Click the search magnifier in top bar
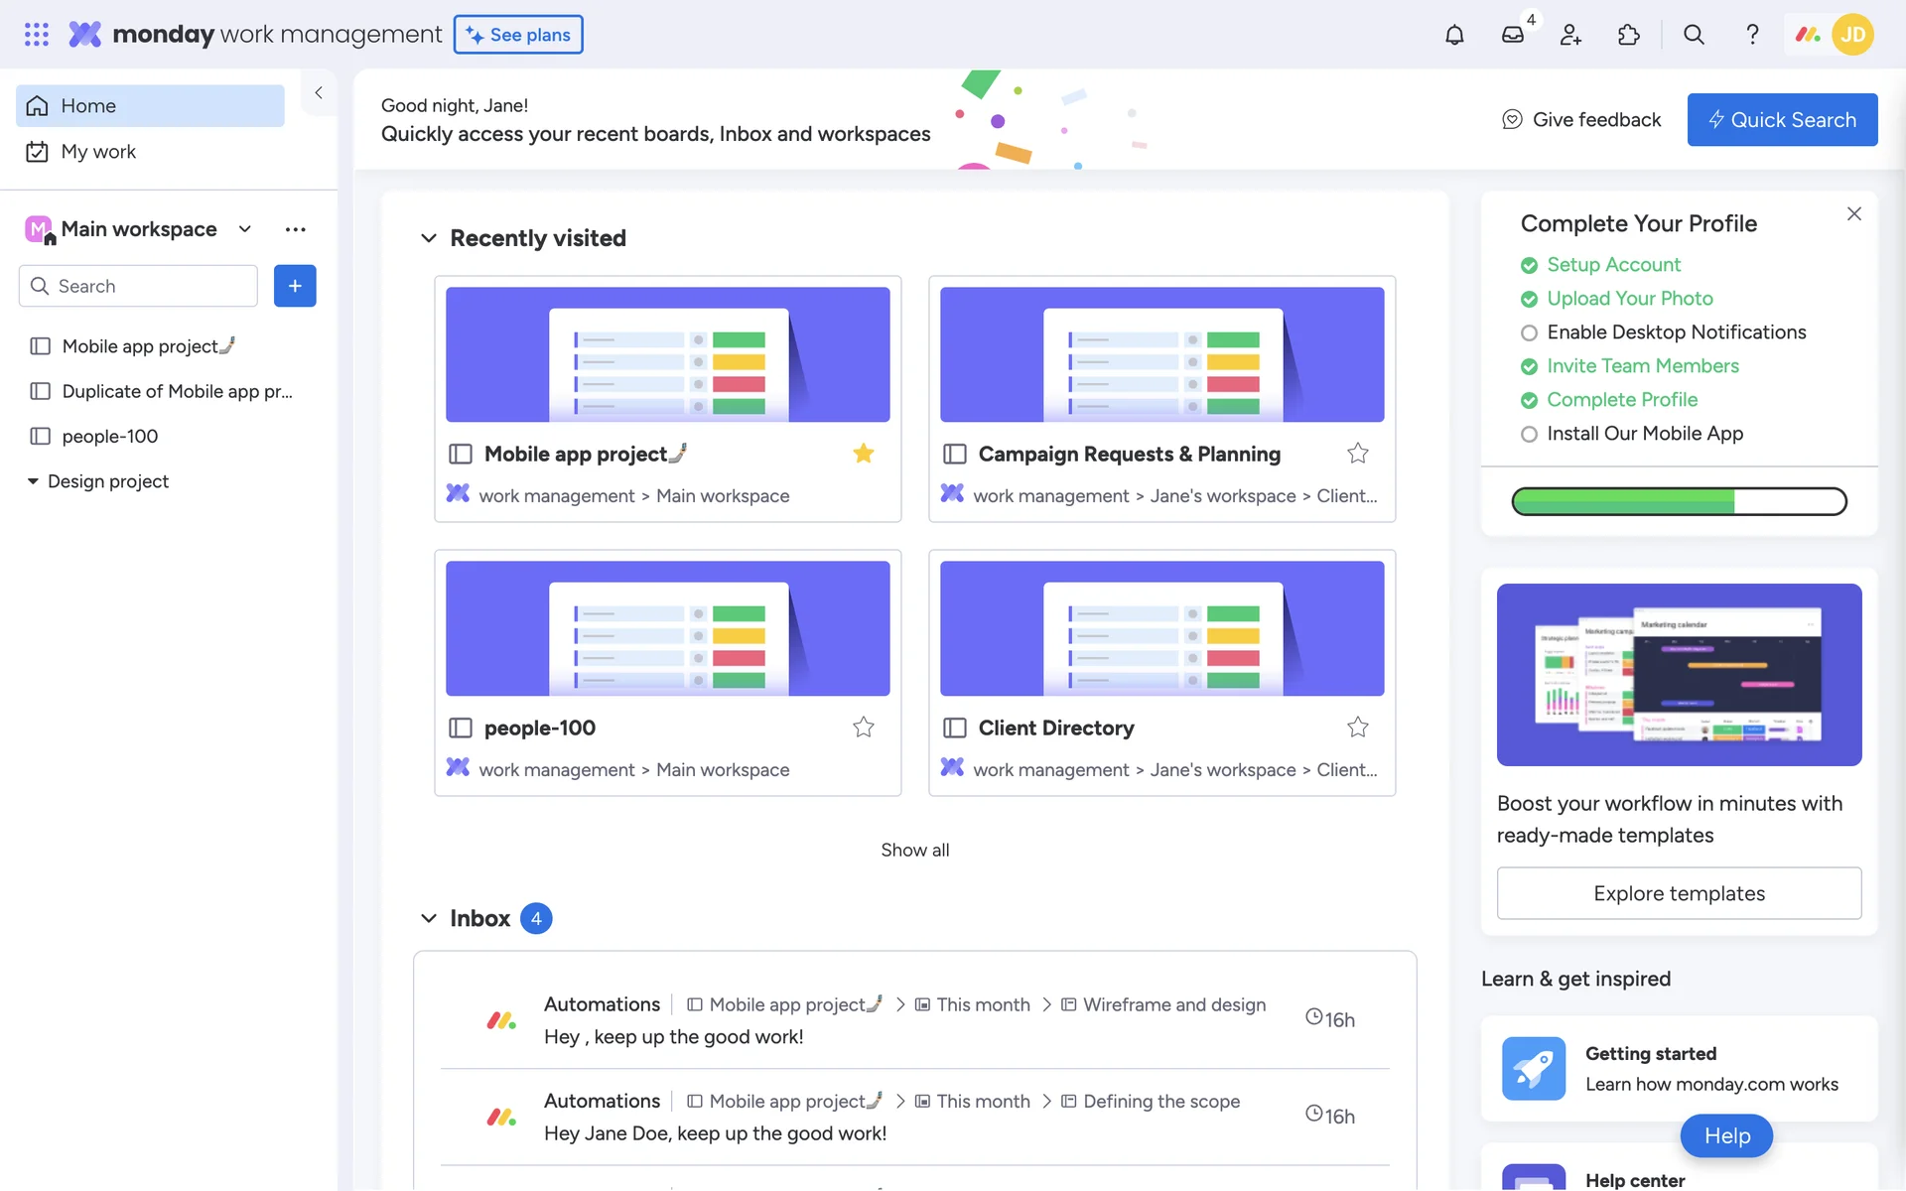The height and width of the screenshot is (1191, 1906). click(1694, 35)
